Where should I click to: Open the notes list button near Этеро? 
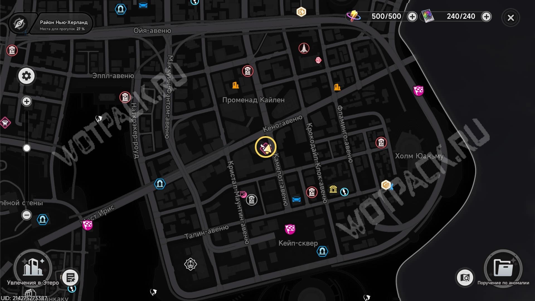pyautogui.click(x=70, y=277)
